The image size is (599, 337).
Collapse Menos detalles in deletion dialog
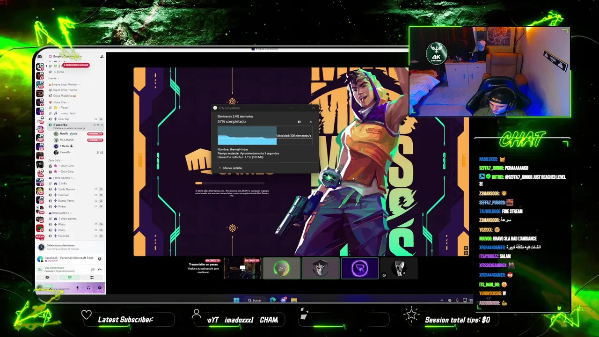pos(230,168)
